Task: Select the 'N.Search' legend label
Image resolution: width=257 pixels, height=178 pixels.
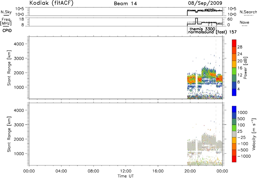Action: 248,12
